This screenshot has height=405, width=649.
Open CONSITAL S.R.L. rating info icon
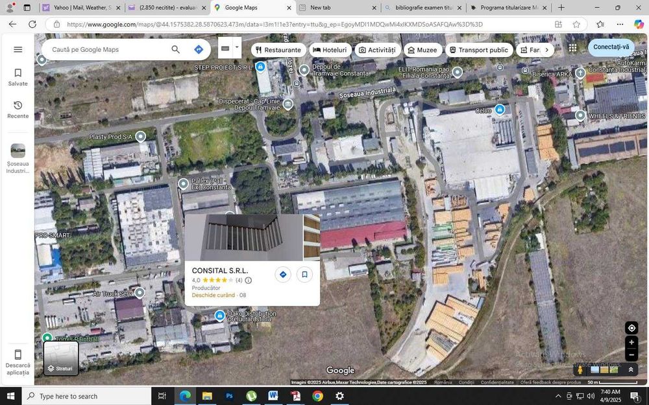(x=249, y=280)
